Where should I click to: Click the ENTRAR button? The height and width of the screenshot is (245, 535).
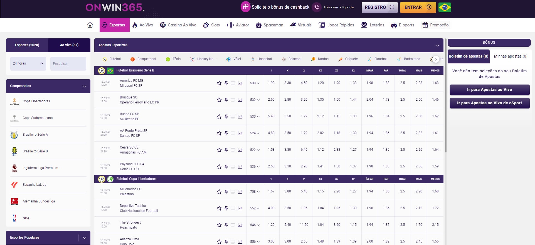click(x=418, y=8)
